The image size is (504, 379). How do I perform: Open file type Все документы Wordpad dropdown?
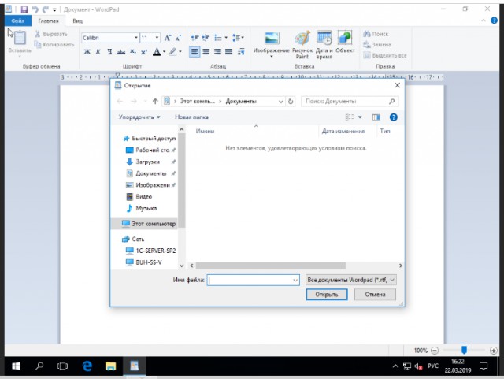coord(350,280)
